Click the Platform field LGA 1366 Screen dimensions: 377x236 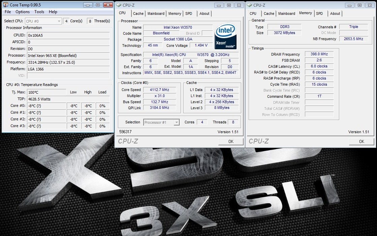pyautogui.click(x=68, y=69)
